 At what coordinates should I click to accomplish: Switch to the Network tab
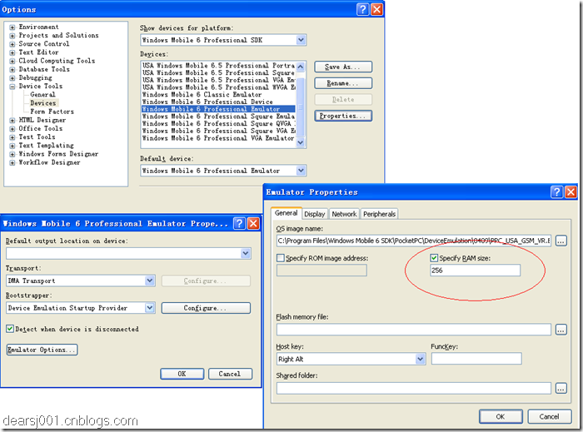(x=344, y=214)
